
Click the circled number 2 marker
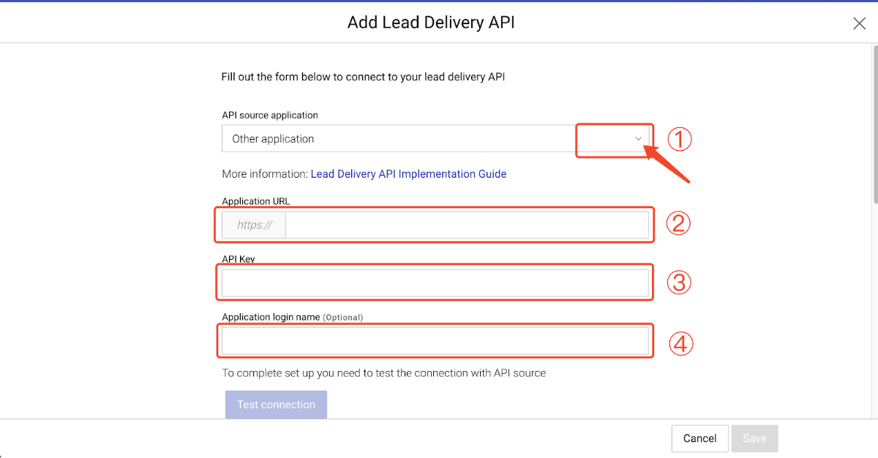point(678,223)
